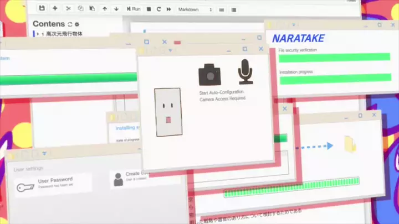Click the microphone icon
Viewport: 399px width, 224px height.
click(x=245, y=72)
